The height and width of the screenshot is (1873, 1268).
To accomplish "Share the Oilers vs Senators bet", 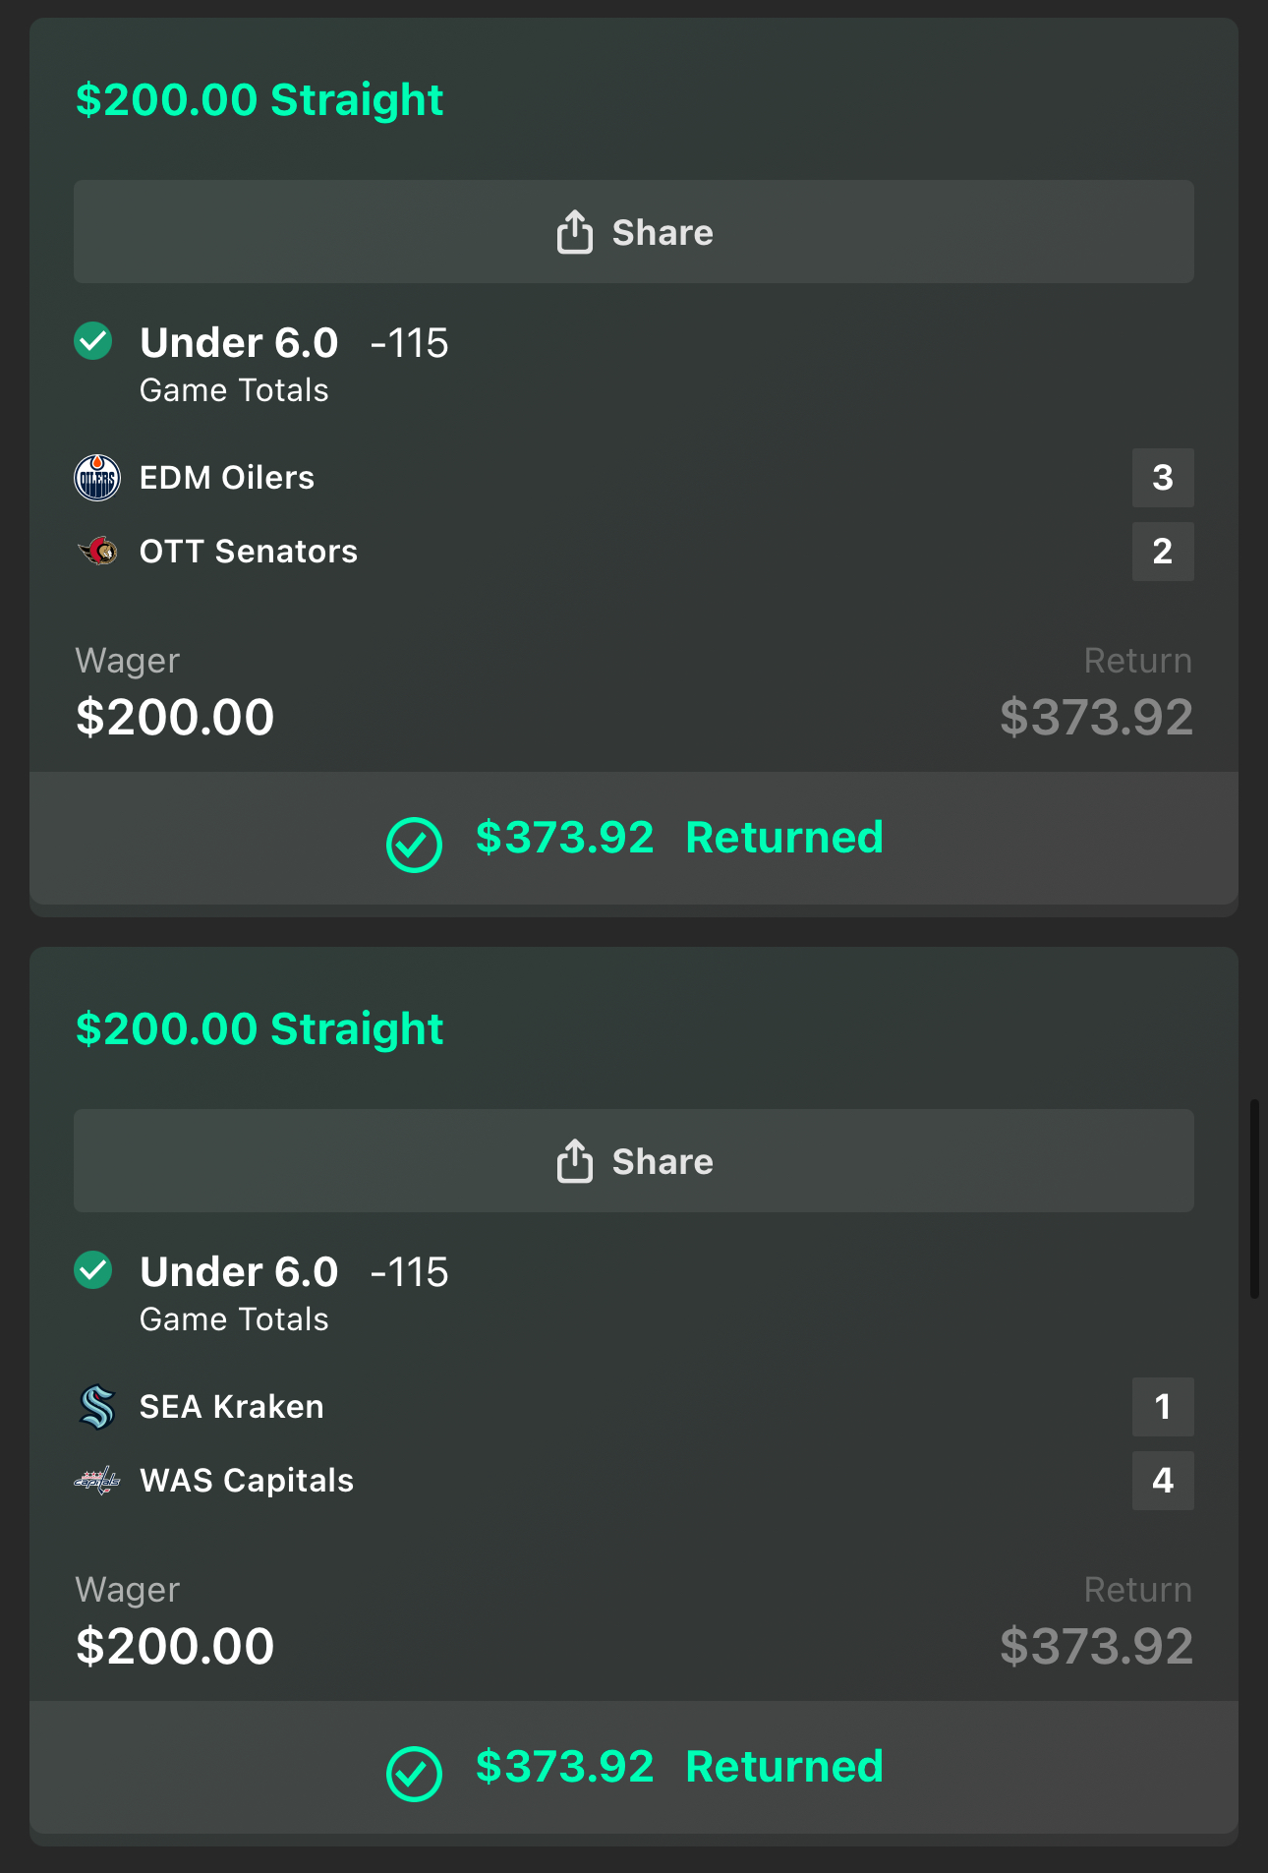I will click(x=634, y=232).
